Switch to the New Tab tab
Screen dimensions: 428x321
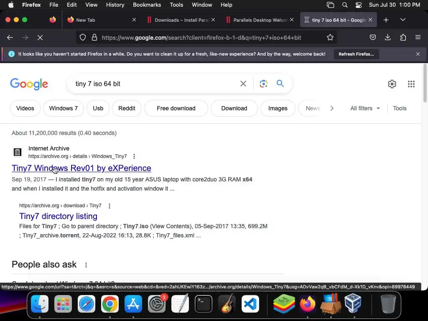tap(99, 20)
